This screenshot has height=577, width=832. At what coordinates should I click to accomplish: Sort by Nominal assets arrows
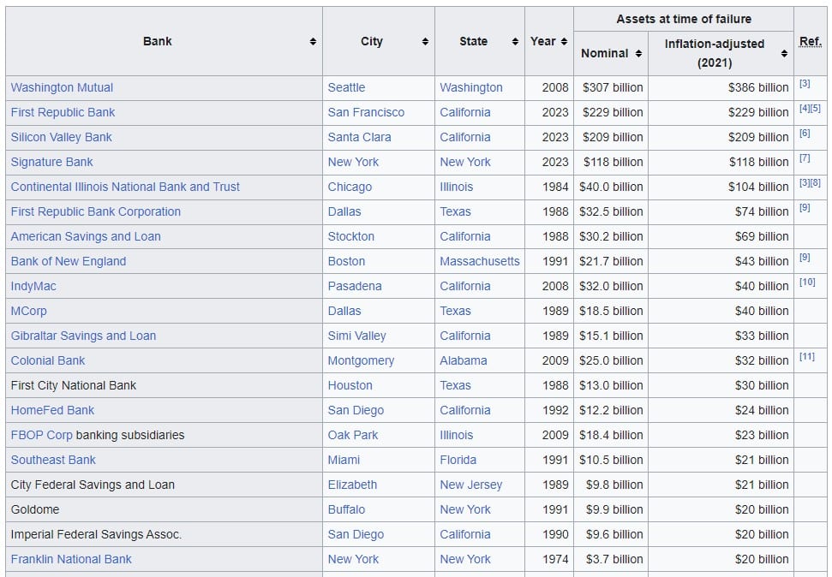pos(638,54)
